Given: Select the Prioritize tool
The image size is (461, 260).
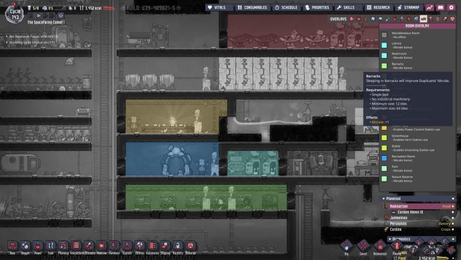Looking at the screenshot, I should (x=396, y=246).
